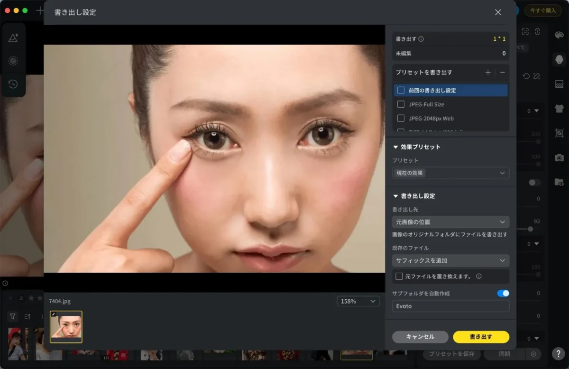569x369 pixels.
Task: Open the 既存のファイル サフィックスを追加 dropdown
Action: pos(451,260)
